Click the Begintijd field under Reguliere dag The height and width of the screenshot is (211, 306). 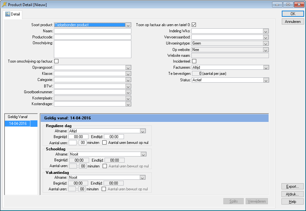78,137
